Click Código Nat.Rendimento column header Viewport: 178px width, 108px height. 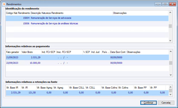coord(18,13)
